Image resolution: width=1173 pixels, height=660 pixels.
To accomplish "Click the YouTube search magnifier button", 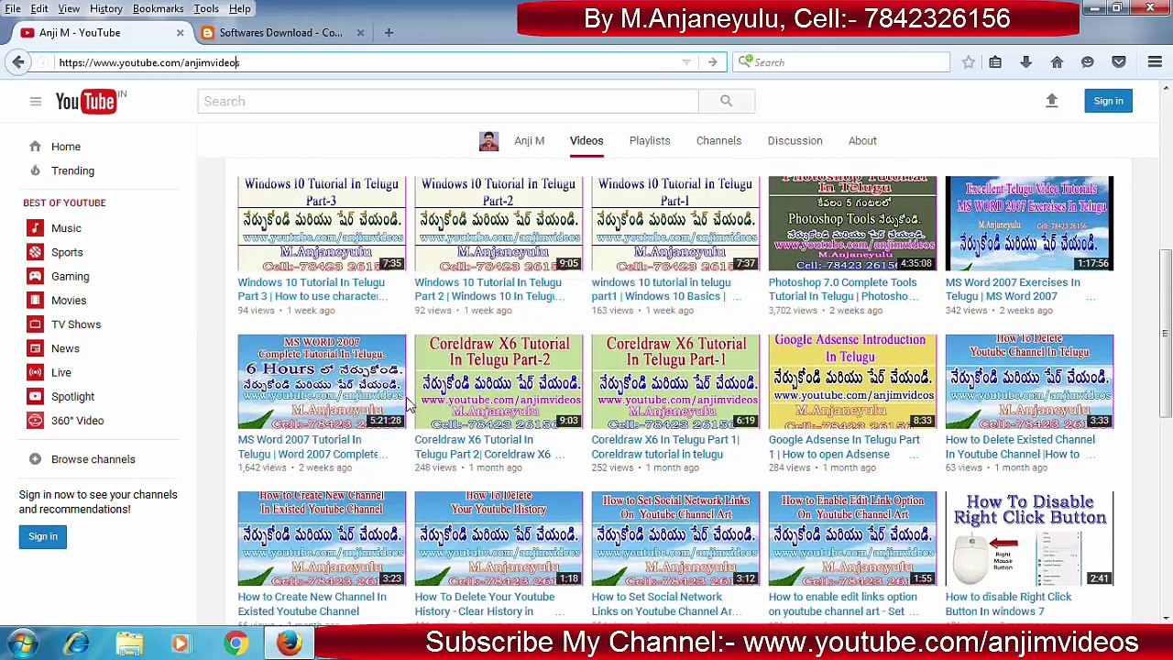I will click(726, 101).
